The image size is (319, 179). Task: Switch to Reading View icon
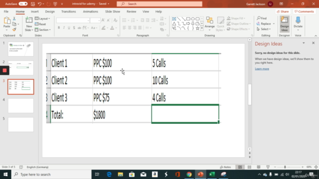pos(258,167)
